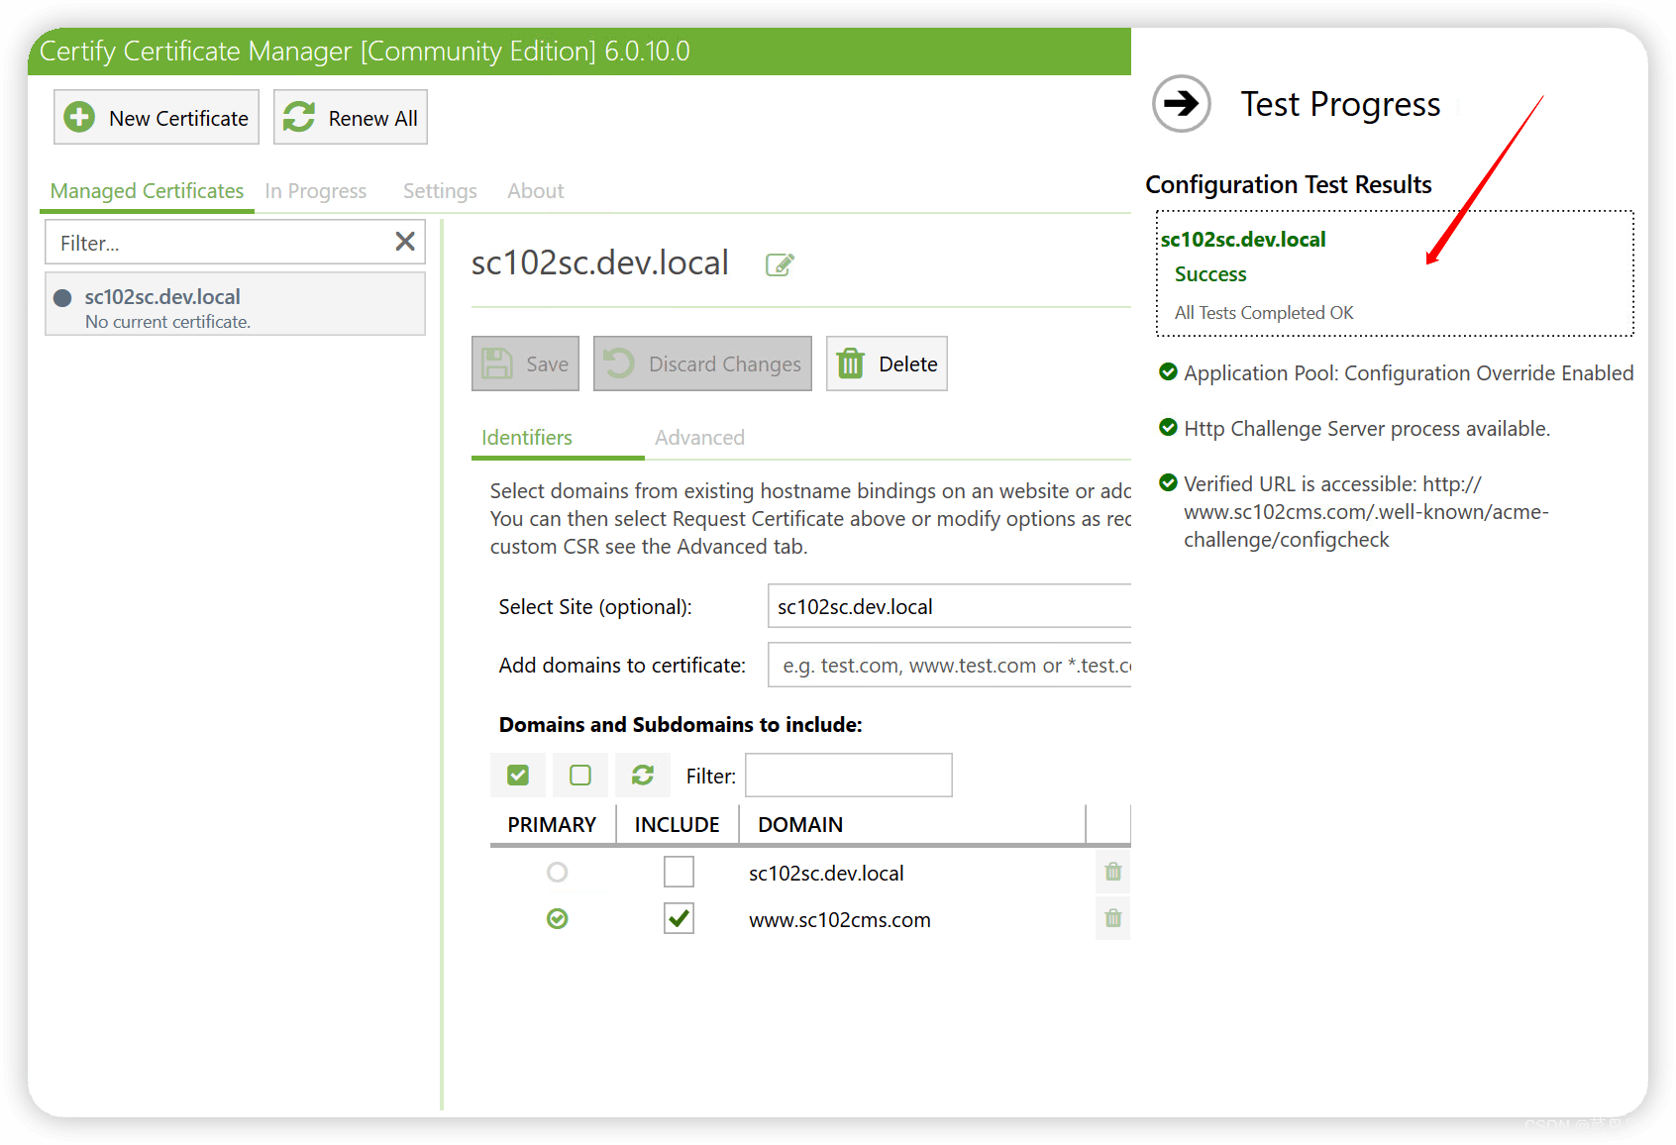1676x1145 pixels.
Task: Click the deselect all domains icon
Action: click(x=580, y=775)
